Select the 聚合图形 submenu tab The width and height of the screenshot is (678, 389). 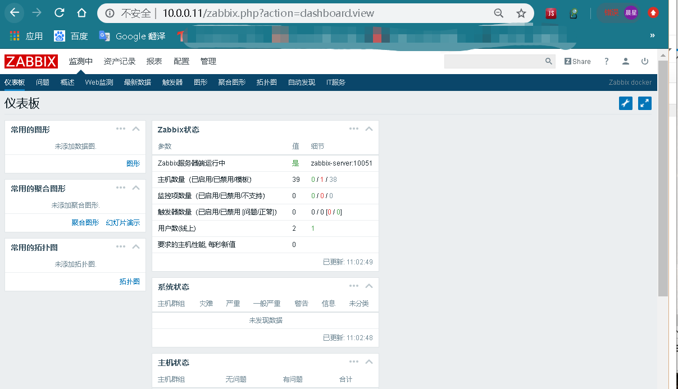pyautogui.click(x=232, y=83)
